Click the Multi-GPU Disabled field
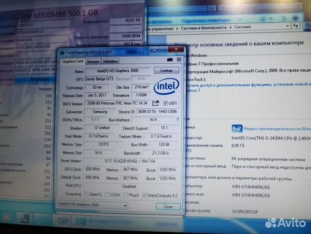The width and height of the screenshot is (311, 234). click(129, 186)
